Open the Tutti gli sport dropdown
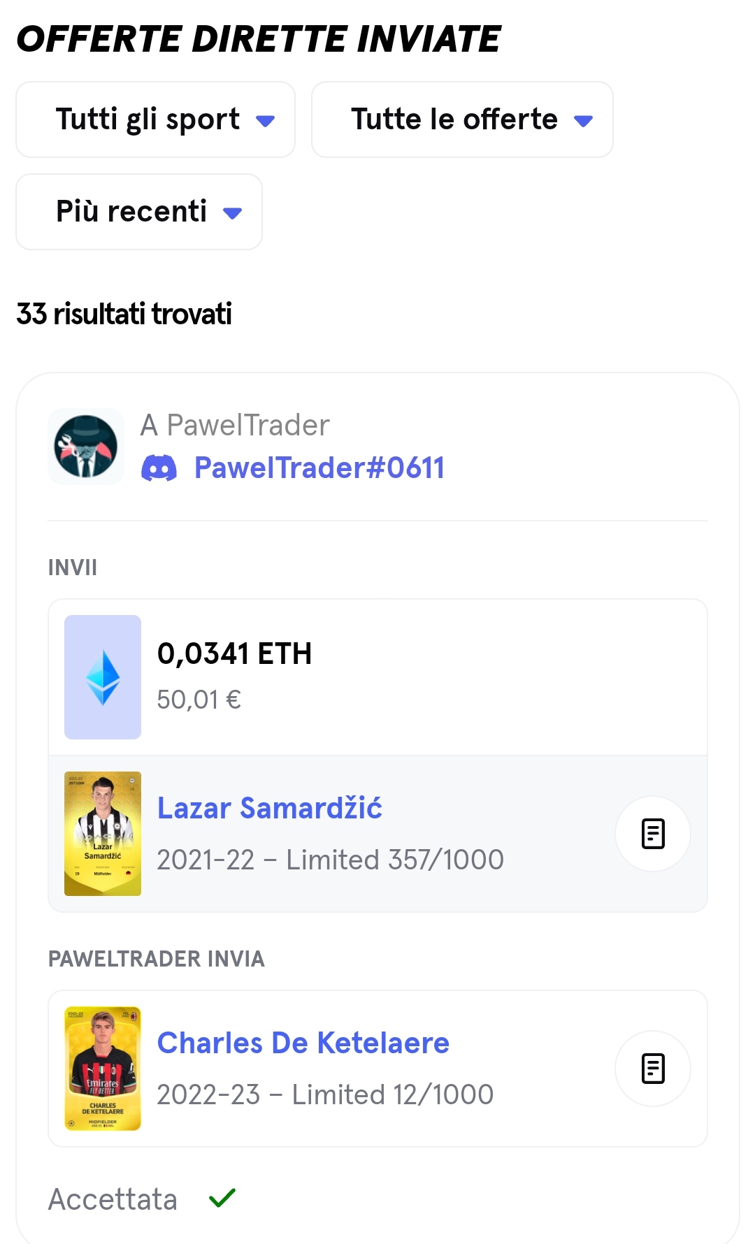The width and height of the screenshot is (755, 1244). click(x=155, y=120)
